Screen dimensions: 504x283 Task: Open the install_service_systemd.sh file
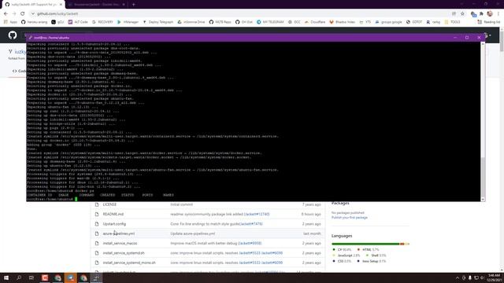(124, 253)
